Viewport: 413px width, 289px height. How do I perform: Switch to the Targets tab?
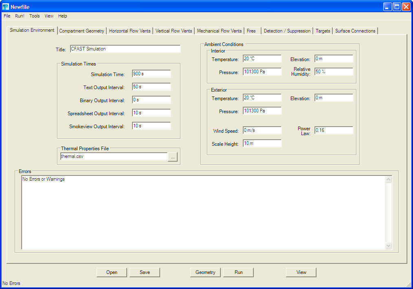point(323,31)
